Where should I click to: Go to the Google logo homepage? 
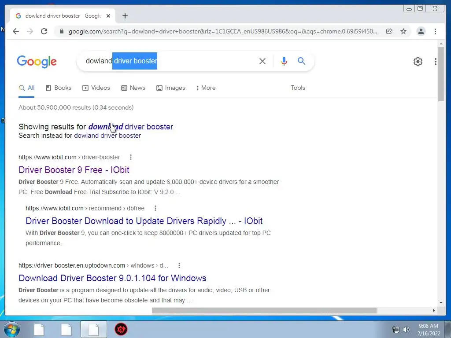[x=37, y=62]
